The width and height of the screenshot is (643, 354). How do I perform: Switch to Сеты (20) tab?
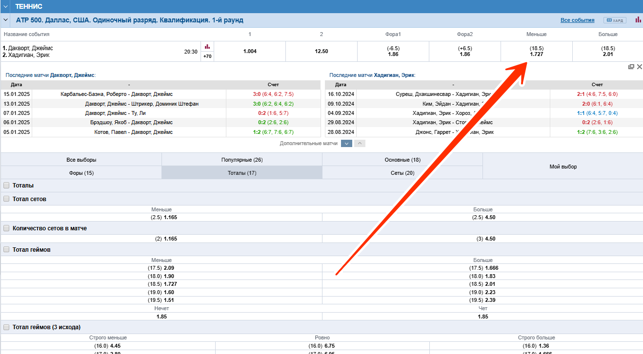click(402, 173)
